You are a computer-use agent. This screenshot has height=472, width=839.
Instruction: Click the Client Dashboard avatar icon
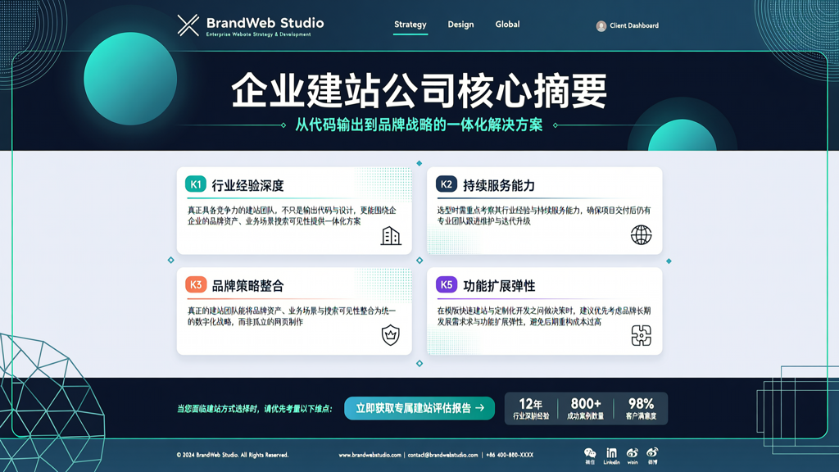coord(601,25)
